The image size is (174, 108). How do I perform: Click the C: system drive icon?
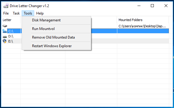pyautogui.click(x=4, y=31)
